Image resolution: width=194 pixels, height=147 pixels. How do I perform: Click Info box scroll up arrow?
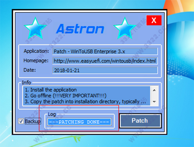click(154, 90)
